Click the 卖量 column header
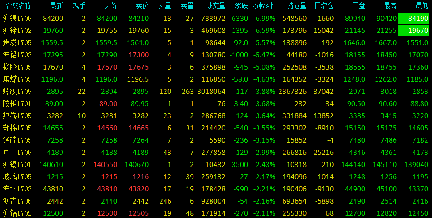The height and width of the screenshot is (218, 432). [x=187, y=5]
